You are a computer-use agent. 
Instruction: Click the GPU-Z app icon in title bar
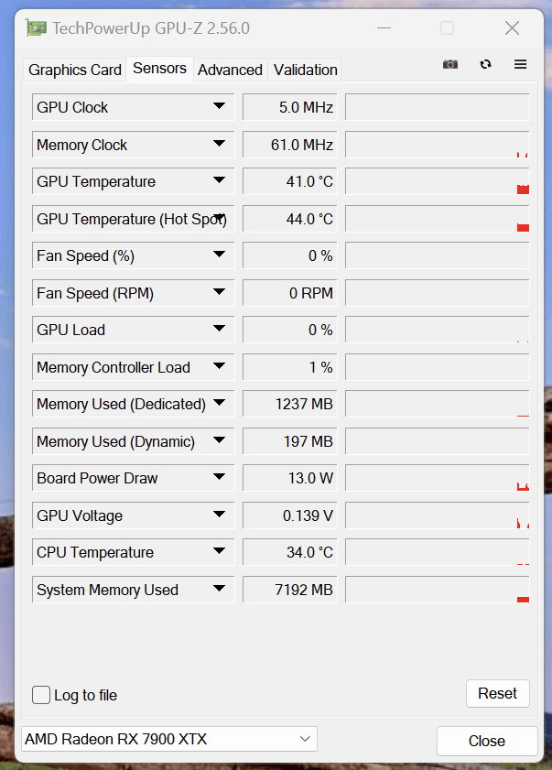pyautogui.click(x=37, y=28)
